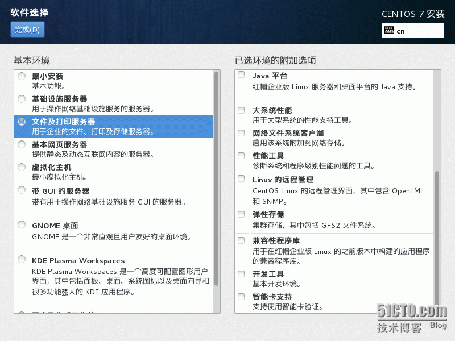Select the GNOME 桌面 radio button
This screenshot has width=455, height=341.
click(x=22, y=224)
